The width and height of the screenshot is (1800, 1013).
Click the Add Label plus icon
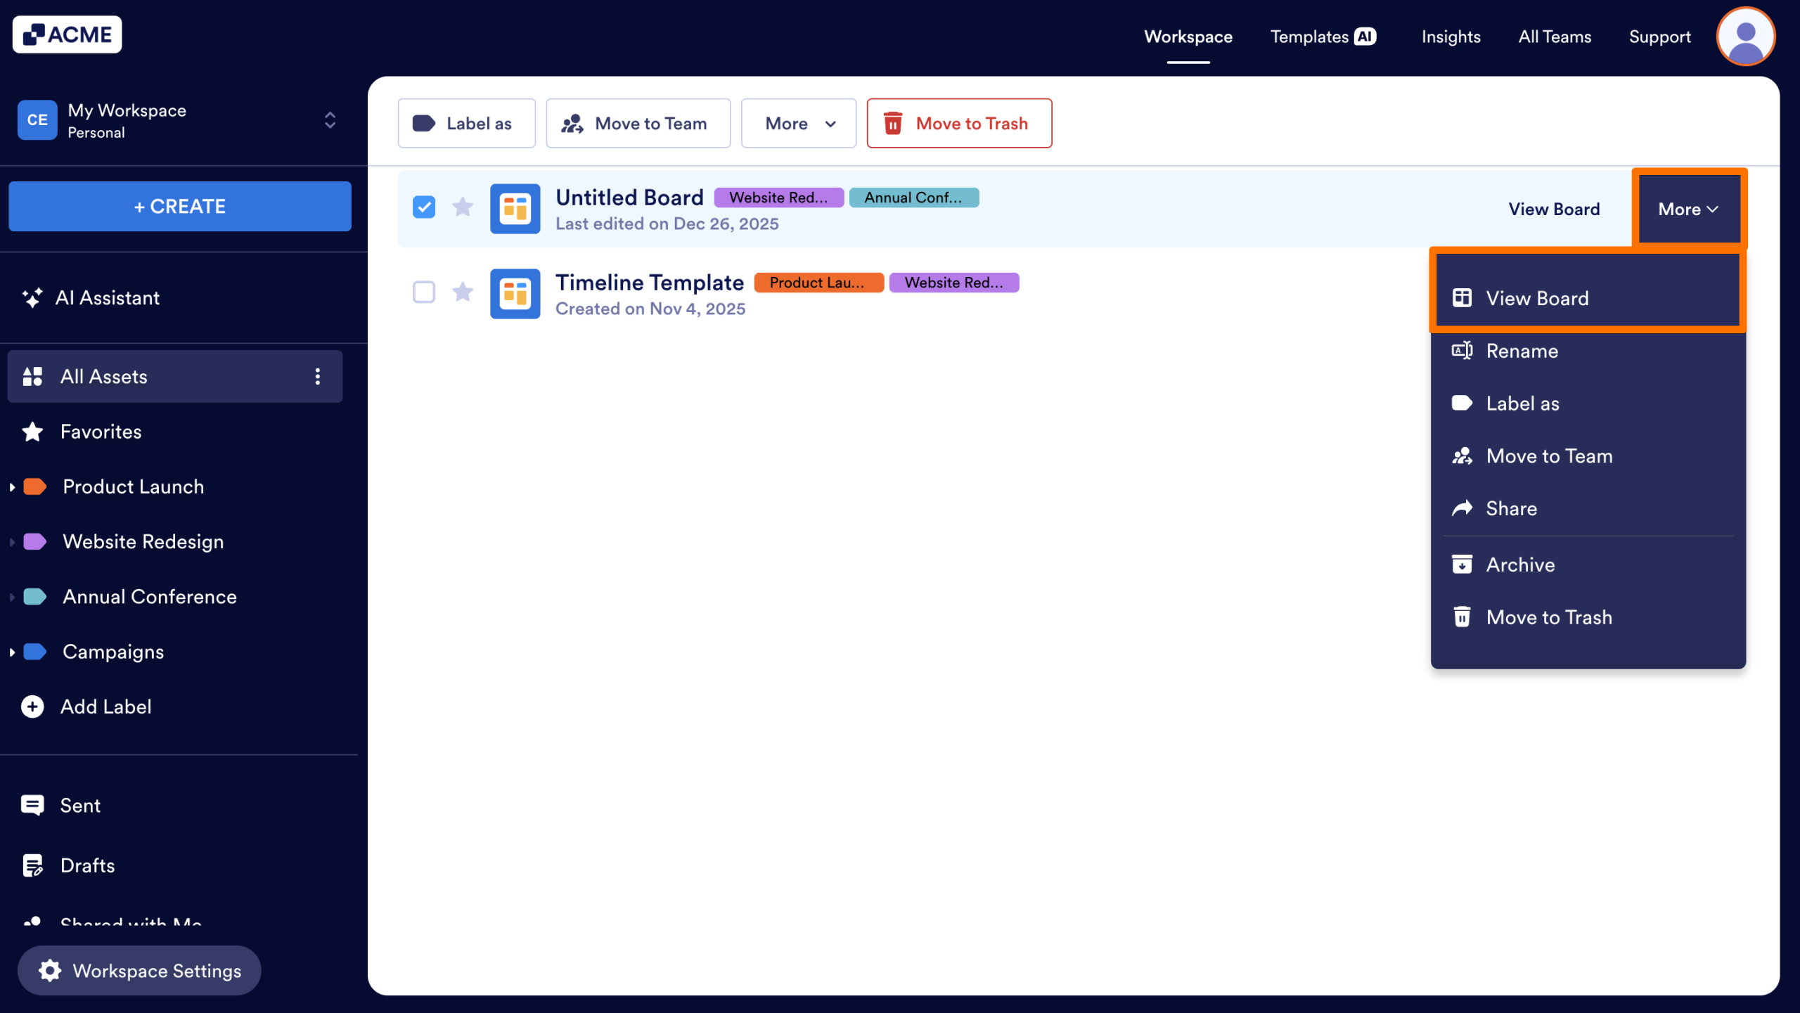tap(32, 706)
